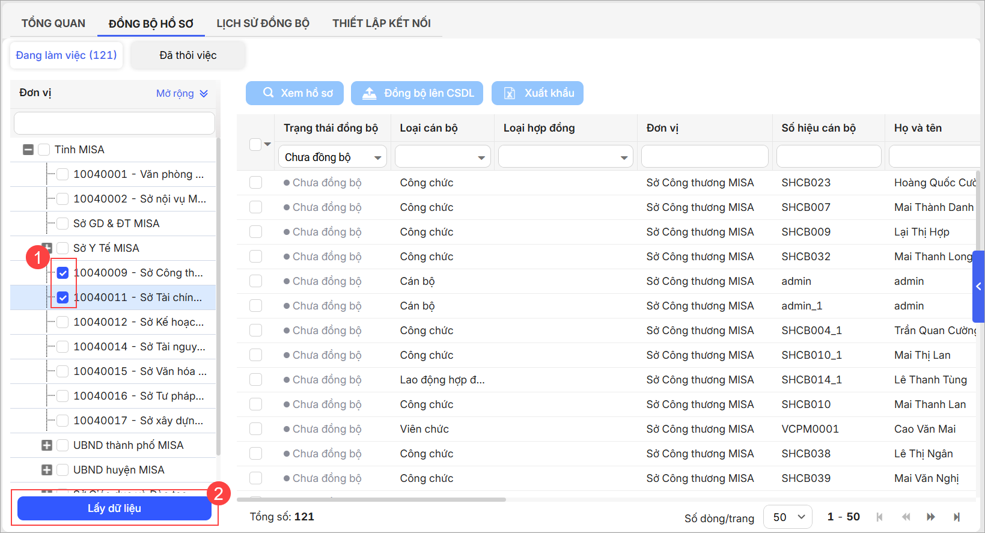Go to the previous page of results

[x=906, y=517]
